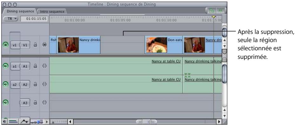Select Nancy at table CU clip on A1

point(116,66)
